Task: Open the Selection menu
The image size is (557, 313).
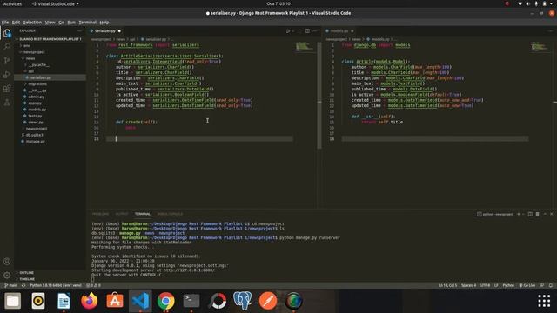Action: 32,23
